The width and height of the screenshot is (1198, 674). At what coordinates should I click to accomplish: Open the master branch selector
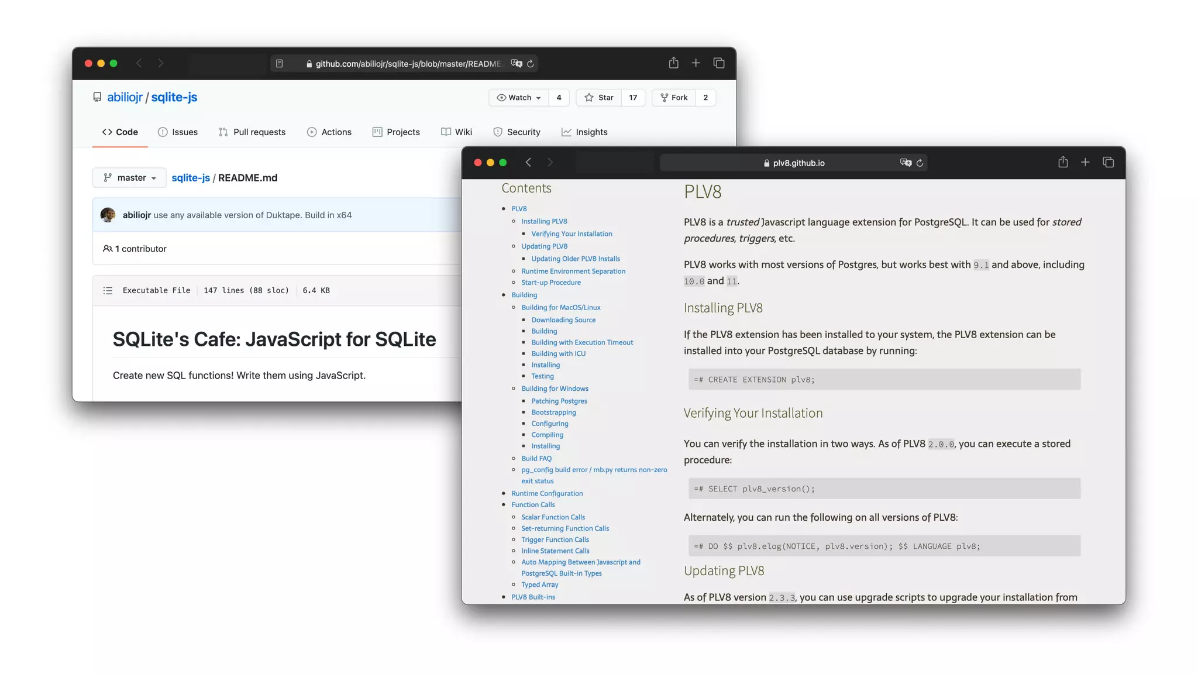tap(129, 178)
